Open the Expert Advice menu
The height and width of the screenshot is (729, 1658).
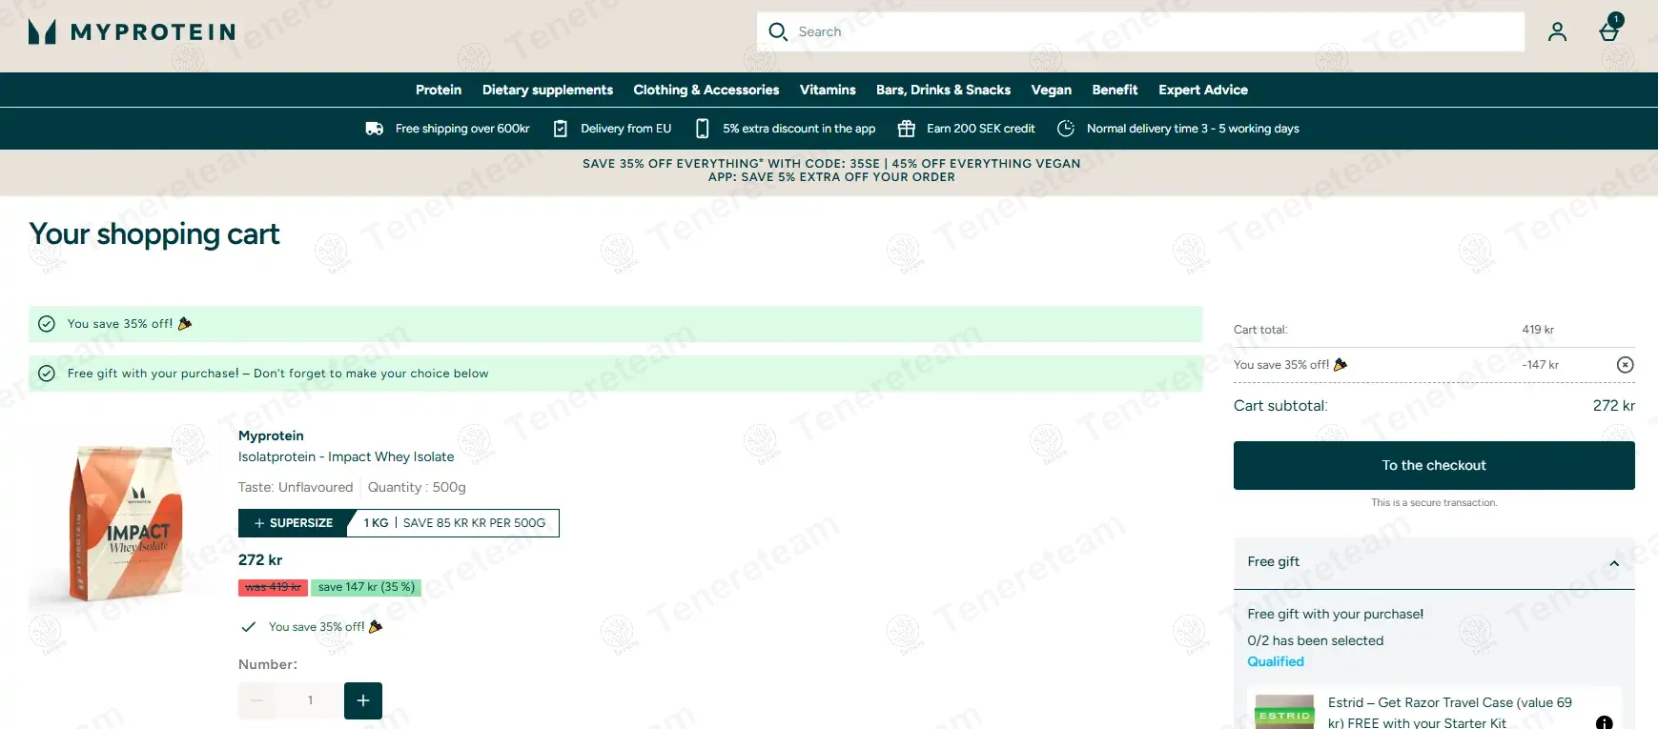1203,90
